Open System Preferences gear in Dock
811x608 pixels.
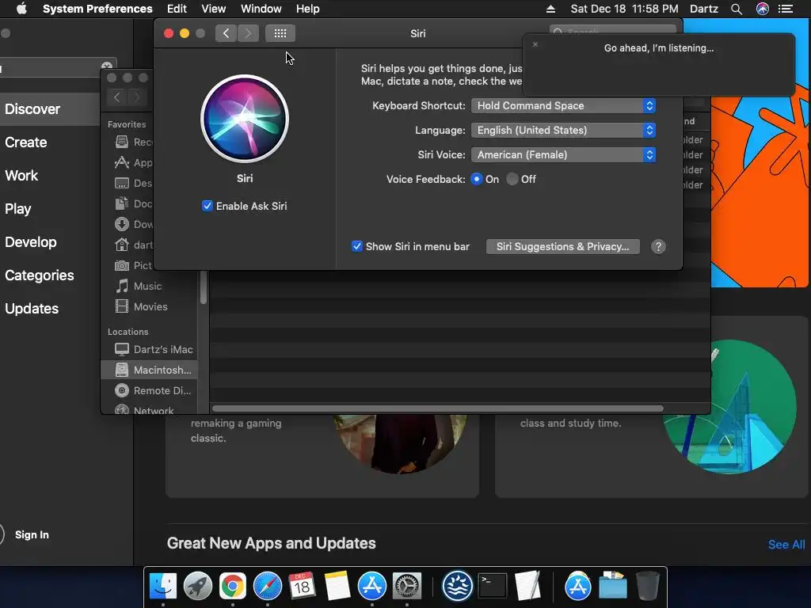coord(407,586)
